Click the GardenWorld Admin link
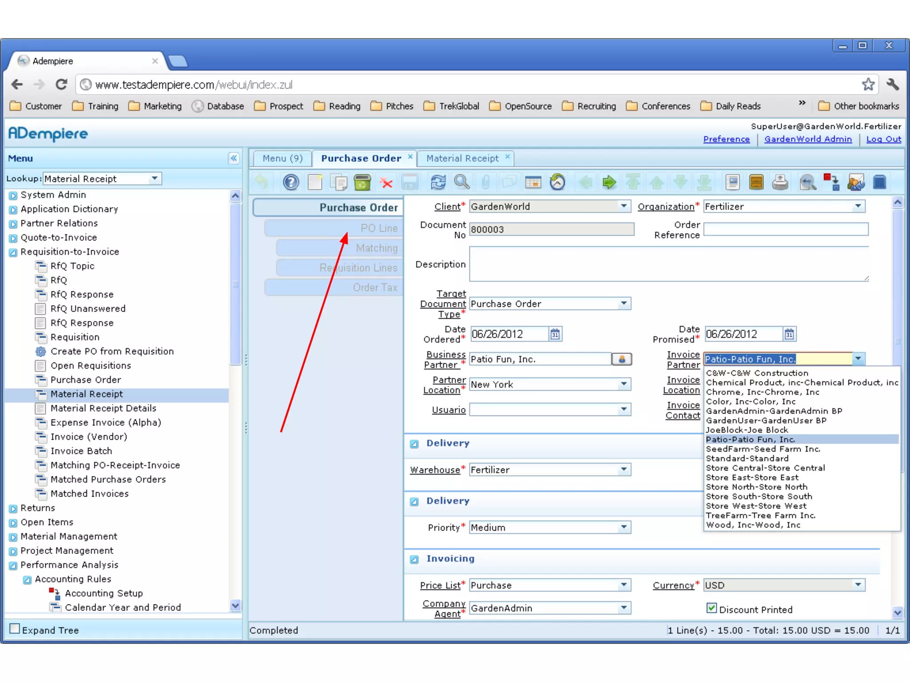 (x=808, y=139)
